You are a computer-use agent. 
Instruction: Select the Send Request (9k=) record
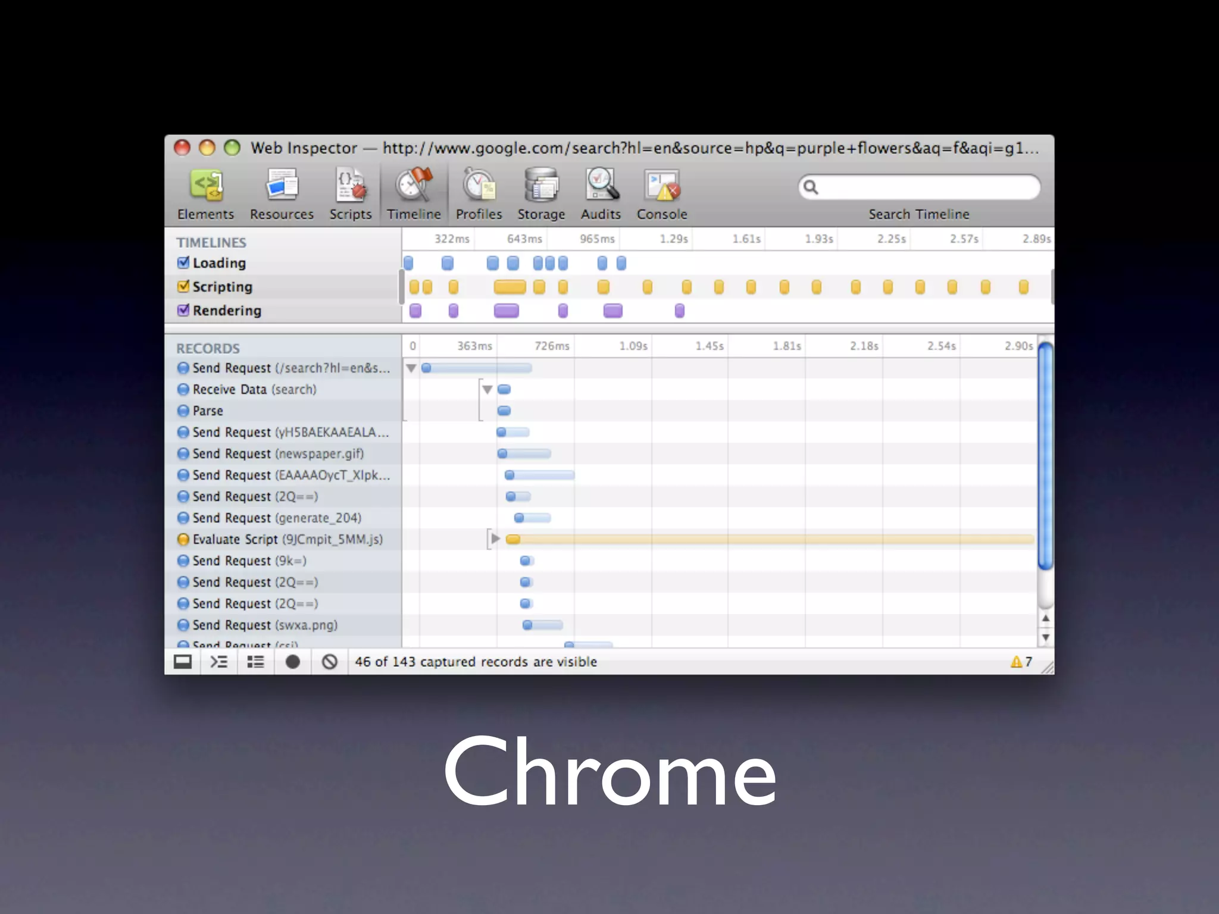pyautogui.click(x=283, y=561)
